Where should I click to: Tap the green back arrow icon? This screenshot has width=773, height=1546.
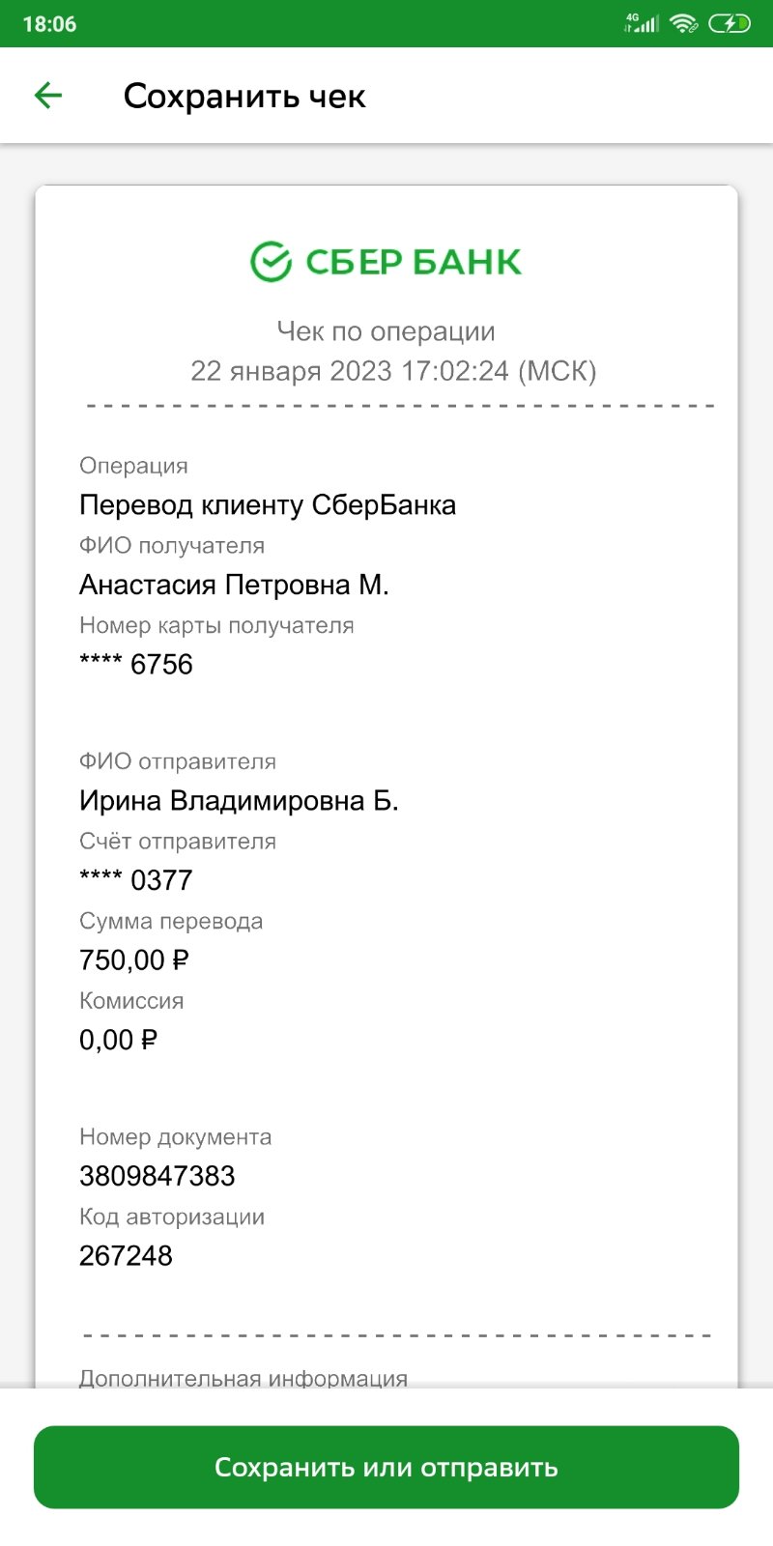pos(48,95)
